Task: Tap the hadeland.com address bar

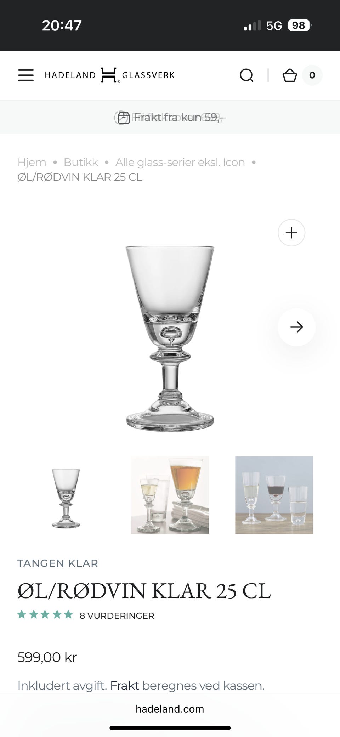Action: [170, 709]
